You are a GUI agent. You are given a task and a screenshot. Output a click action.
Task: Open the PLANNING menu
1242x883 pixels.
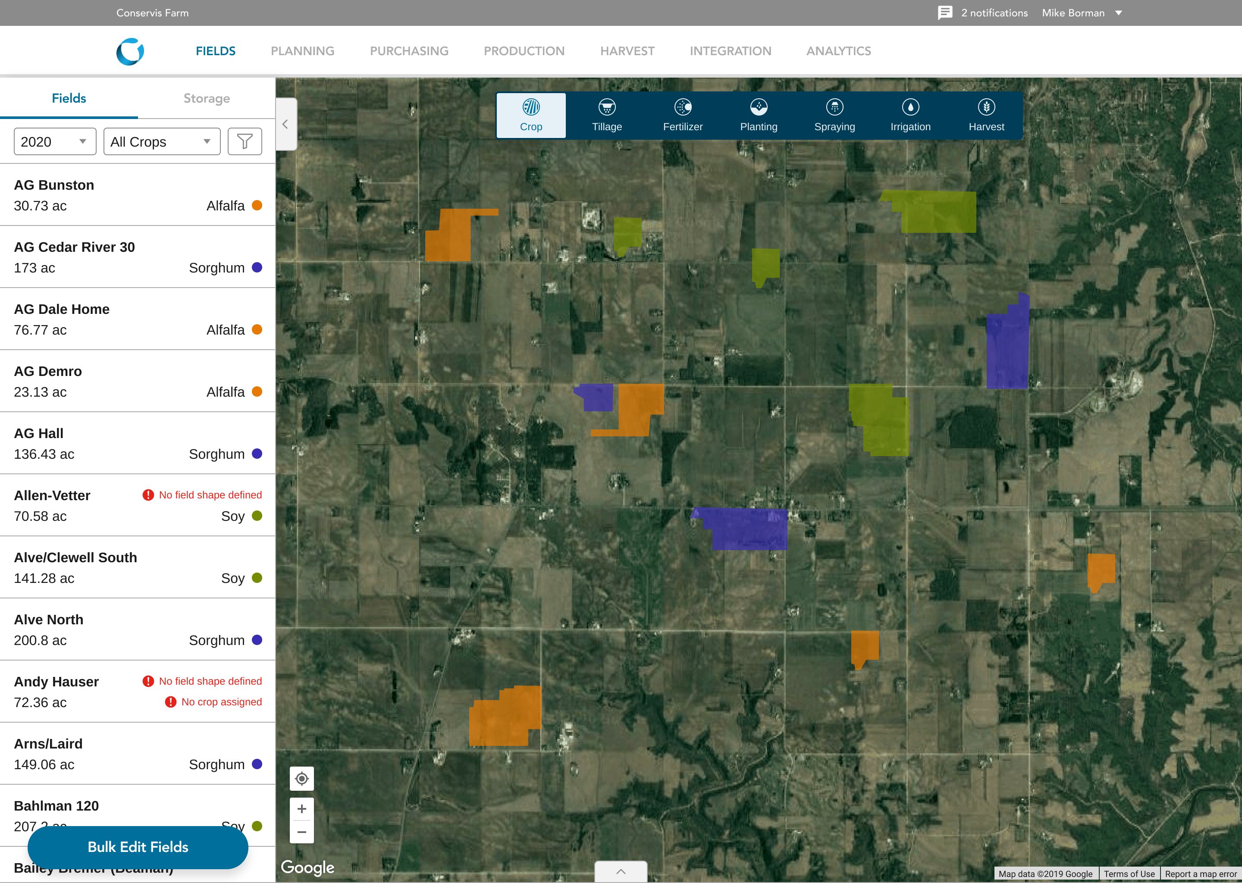click(303, 51)
